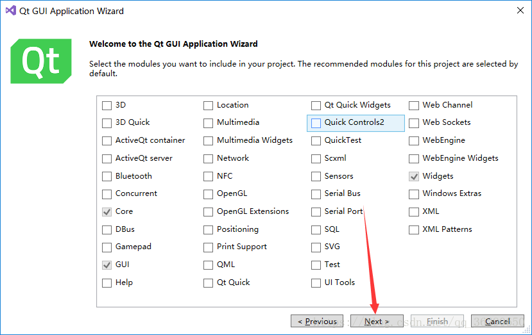Enable the UI Tools module
532x335 pixels.
pyautogui.click(x=316, y=283)
